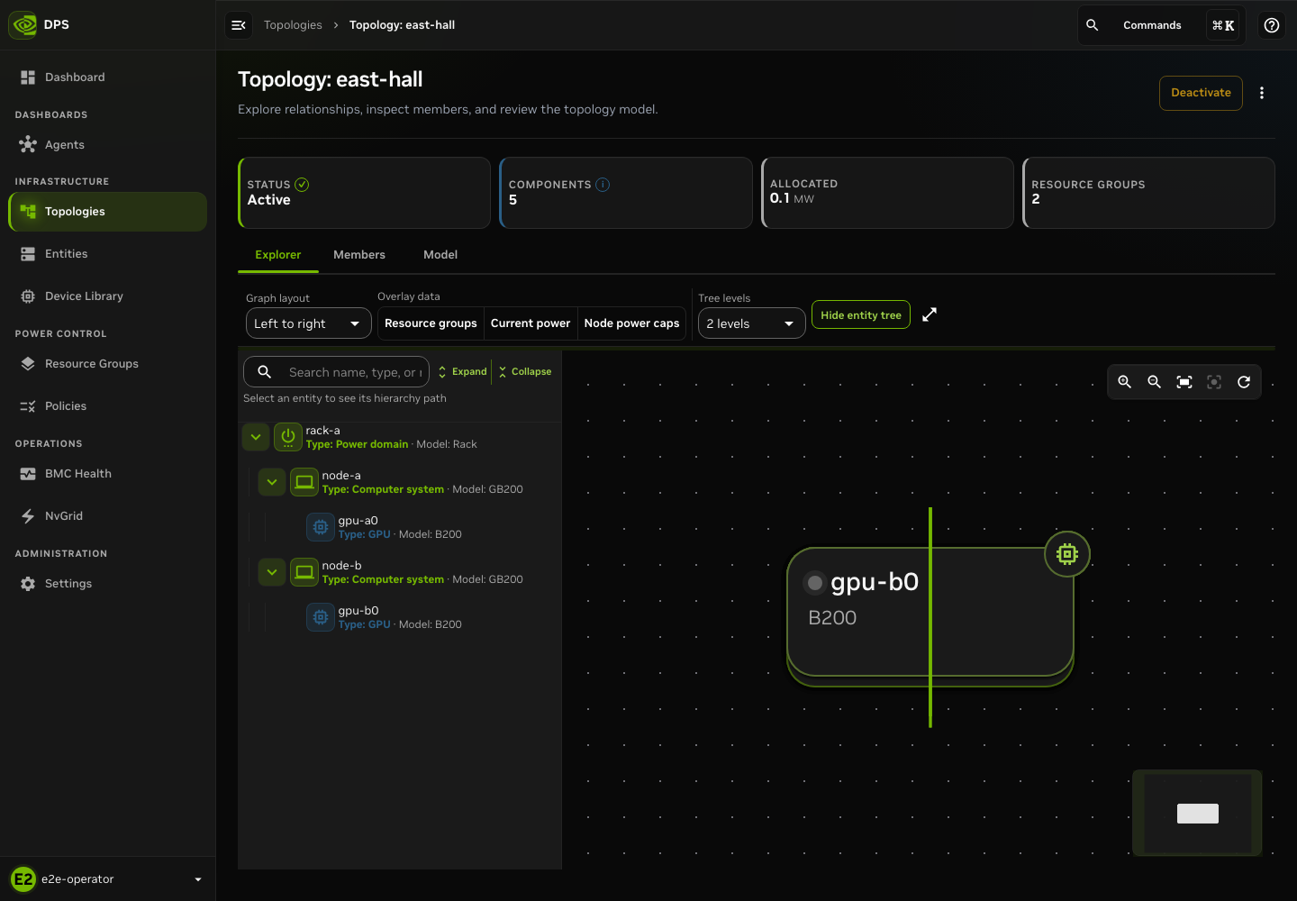Collapse the sidebar with the menu toggle icon
The image size is (1297, 901).
click(239, 25)
